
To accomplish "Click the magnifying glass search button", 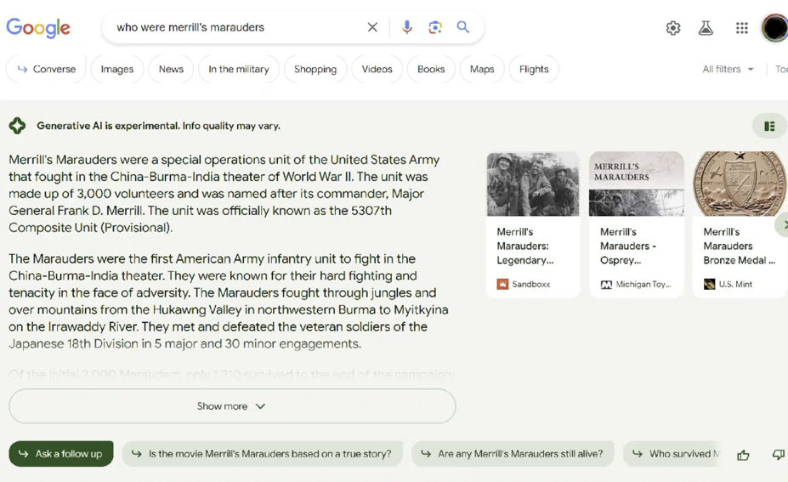I will 462,27.
